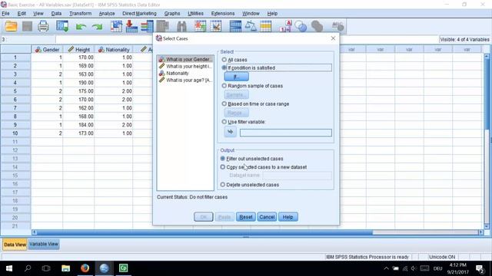Click the Height column header

(78, 49)
